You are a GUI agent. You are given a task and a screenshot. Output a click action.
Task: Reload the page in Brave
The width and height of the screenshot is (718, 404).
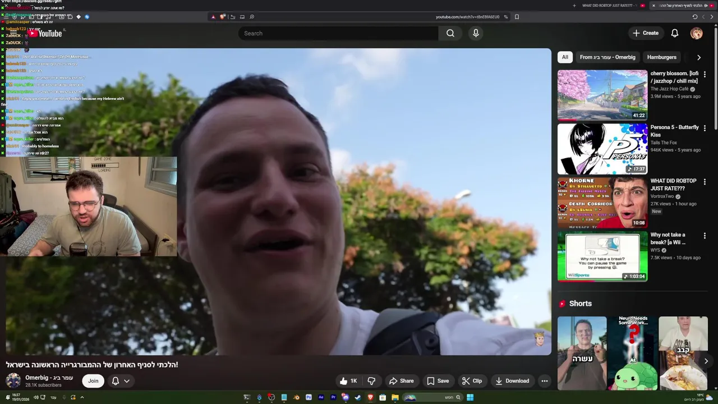[x=695, y=17]
